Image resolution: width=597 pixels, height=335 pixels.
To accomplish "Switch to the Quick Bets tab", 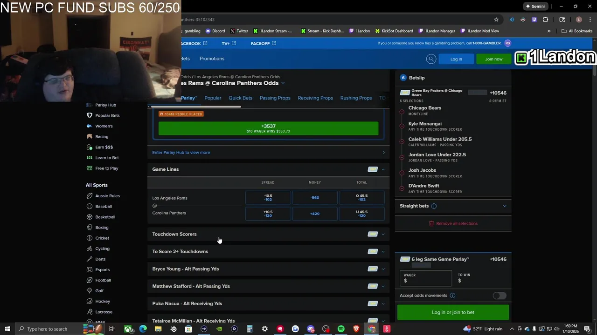I will pyautogui.click(x=240, y=98).
